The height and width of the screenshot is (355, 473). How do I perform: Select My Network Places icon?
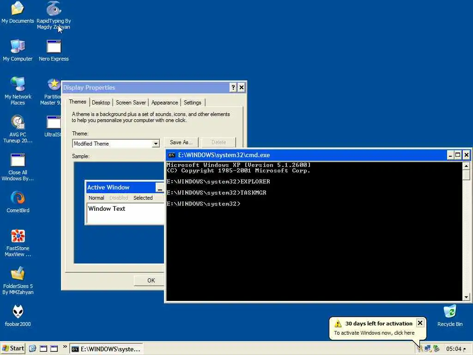click(x=18, y=91)
